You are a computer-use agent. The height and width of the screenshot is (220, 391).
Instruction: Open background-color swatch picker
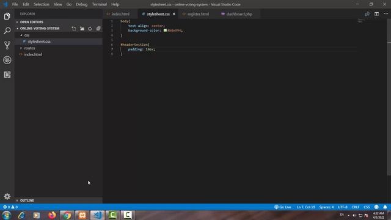click(165, 31)
